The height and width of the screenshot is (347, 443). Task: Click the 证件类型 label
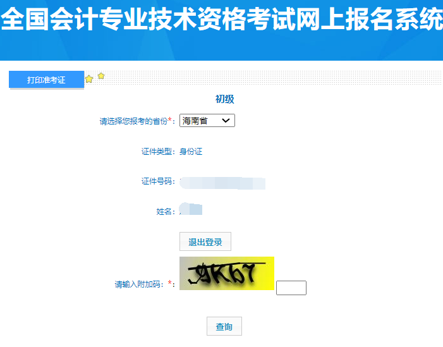158,152
